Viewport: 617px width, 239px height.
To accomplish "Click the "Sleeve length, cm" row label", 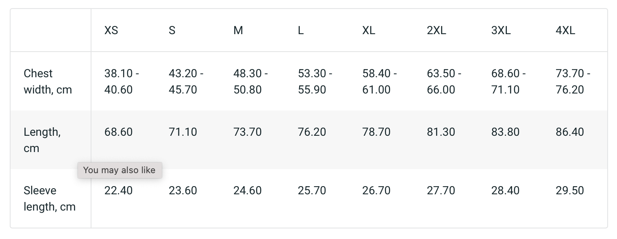I will 50,198.
